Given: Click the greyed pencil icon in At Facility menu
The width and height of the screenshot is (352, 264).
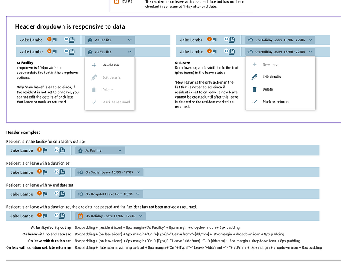Looking at the screenshot, I should coord(94,77).
